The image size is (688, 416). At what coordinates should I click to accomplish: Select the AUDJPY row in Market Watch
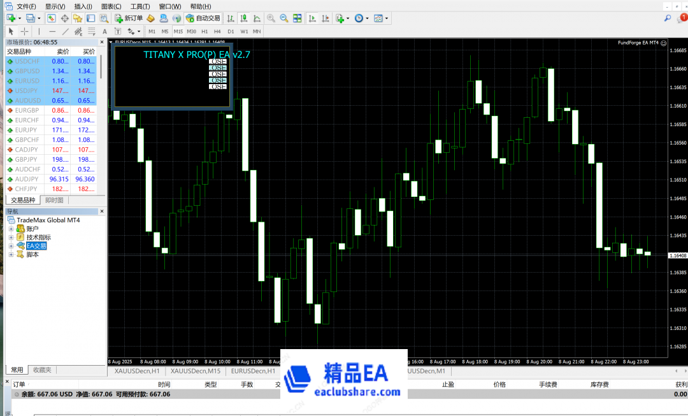pyautogui.click(x=52, y=179)
